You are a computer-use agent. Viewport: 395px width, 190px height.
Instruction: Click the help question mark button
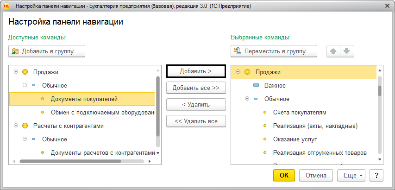pyautogui.click(x=377, y=175)
